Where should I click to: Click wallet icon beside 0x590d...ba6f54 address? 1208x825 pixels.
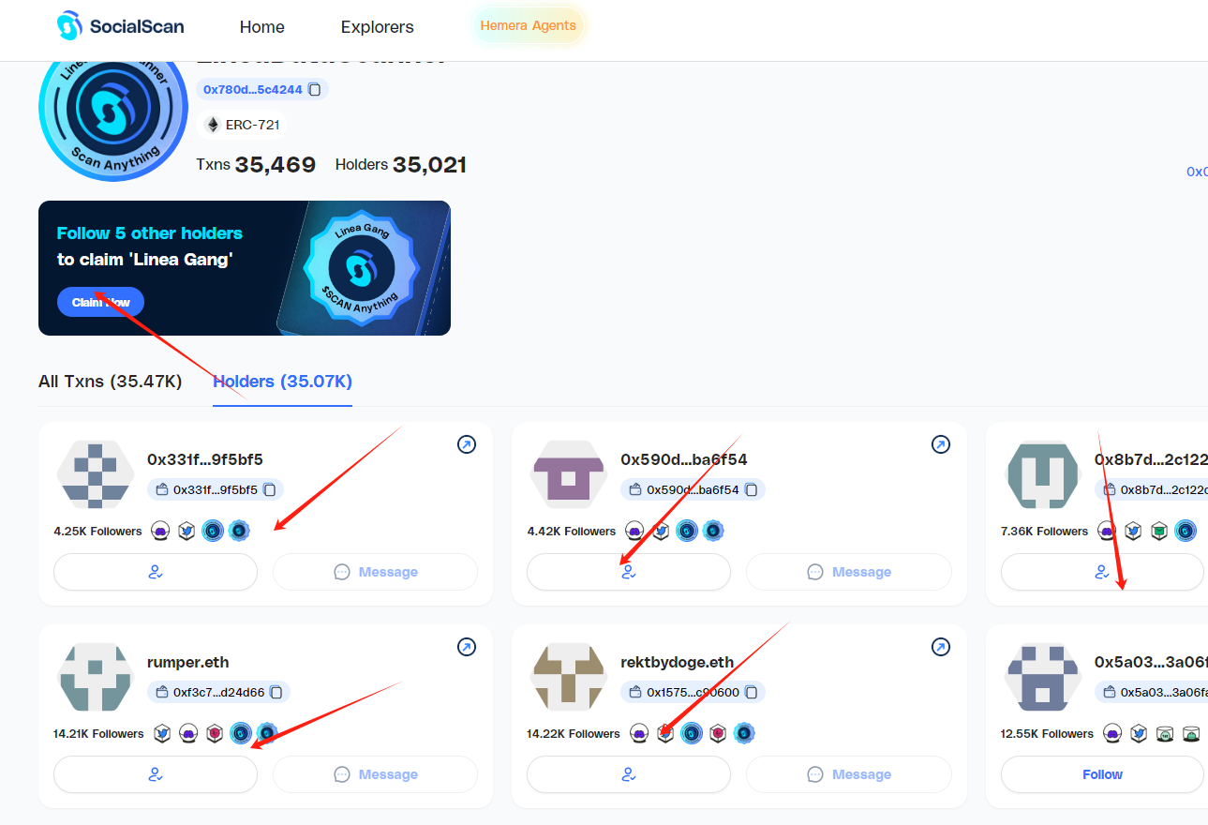click(x=634, y=489)
